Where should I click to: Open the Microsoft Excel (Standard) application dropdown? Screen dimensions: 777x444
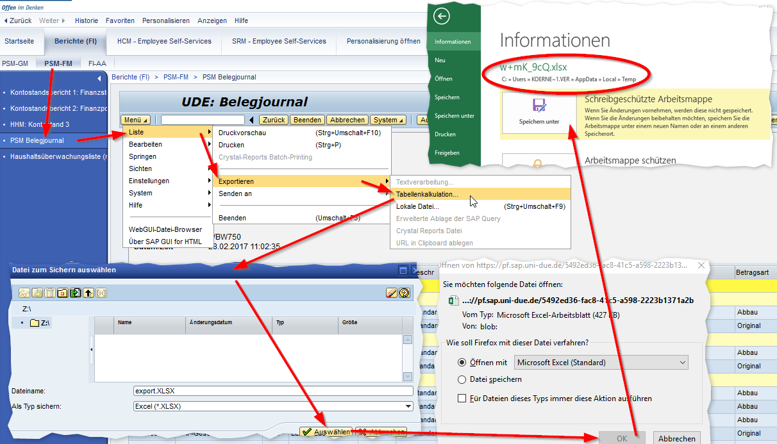[x=601, y=363]
